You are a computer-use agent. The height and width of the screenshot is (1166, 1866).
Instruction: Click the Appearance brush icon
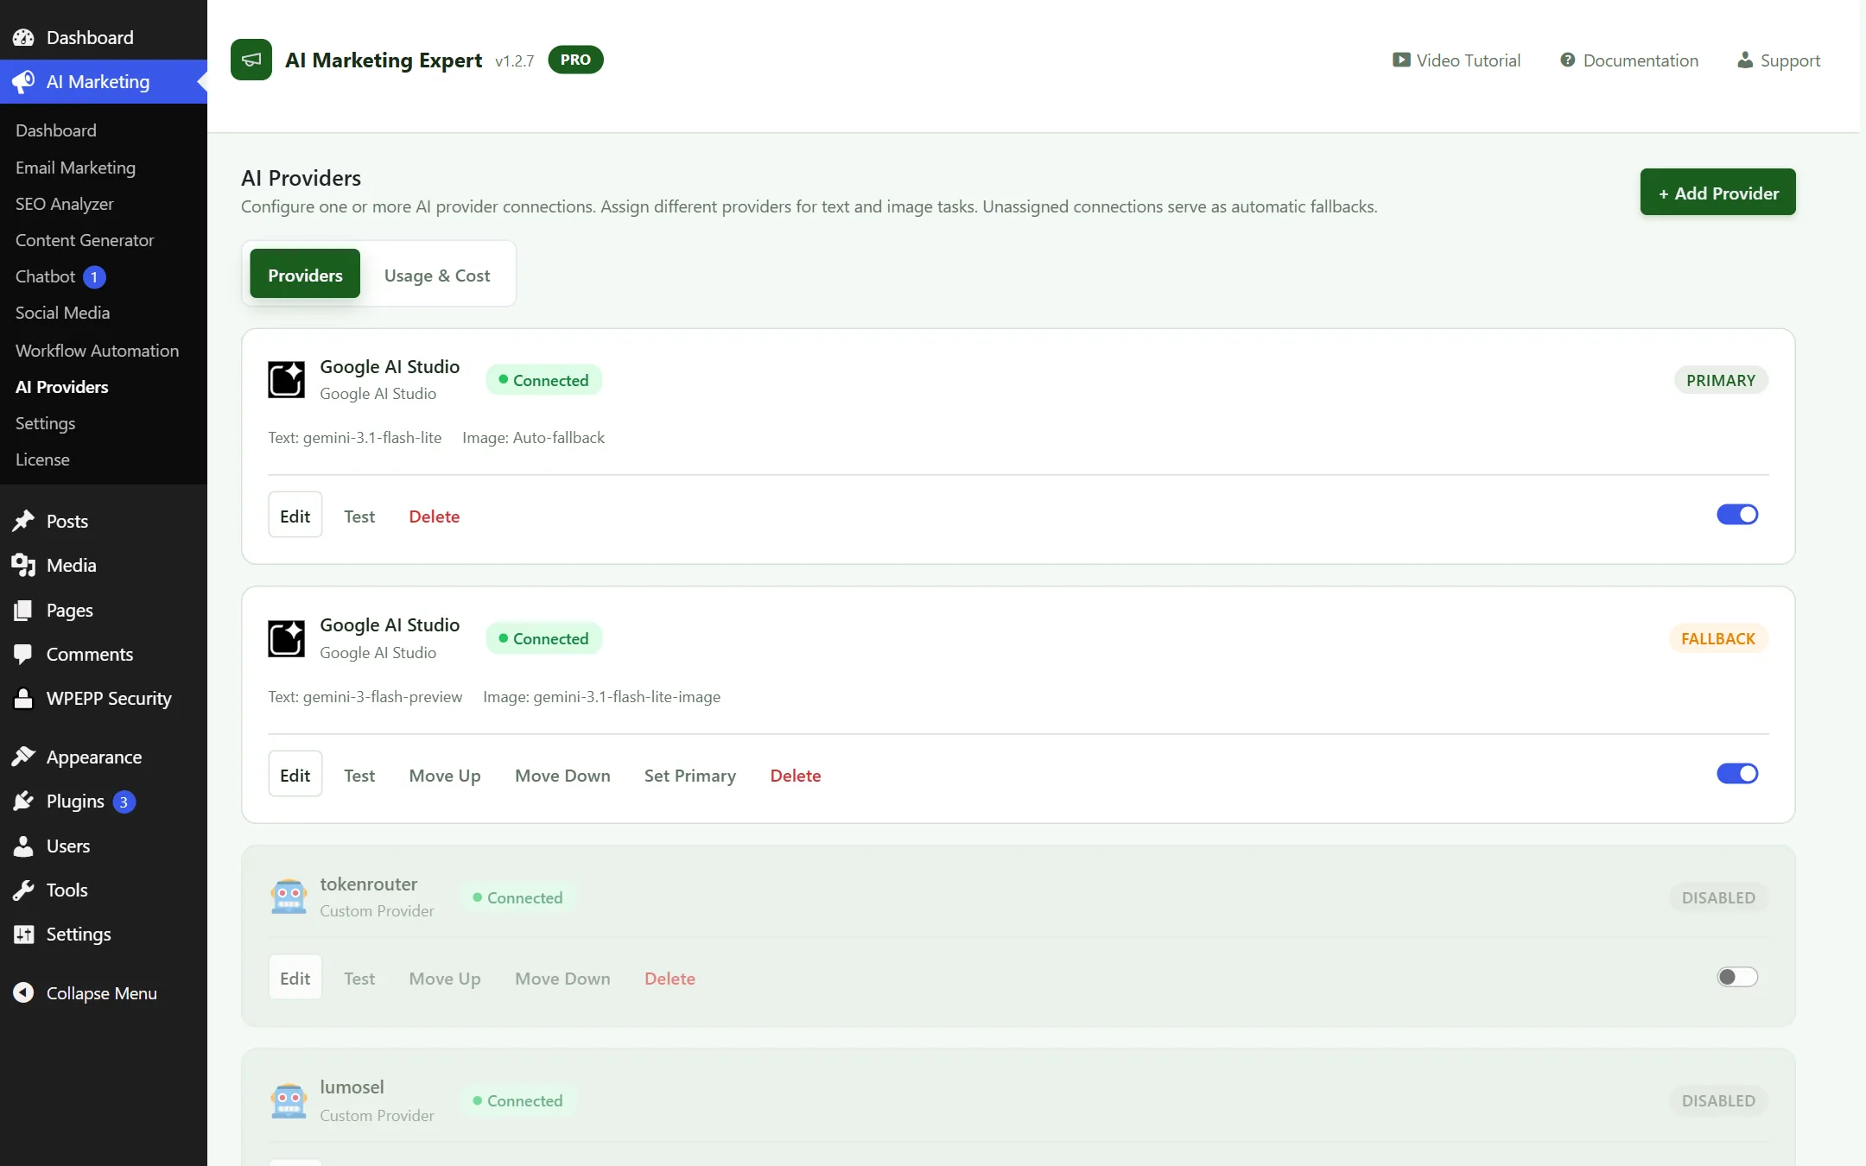23,757
